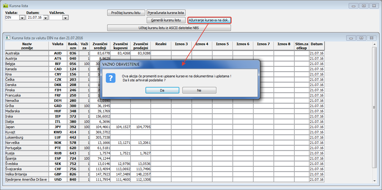Maximize the inner Kursna lista za valutu window

pos(361,38)
